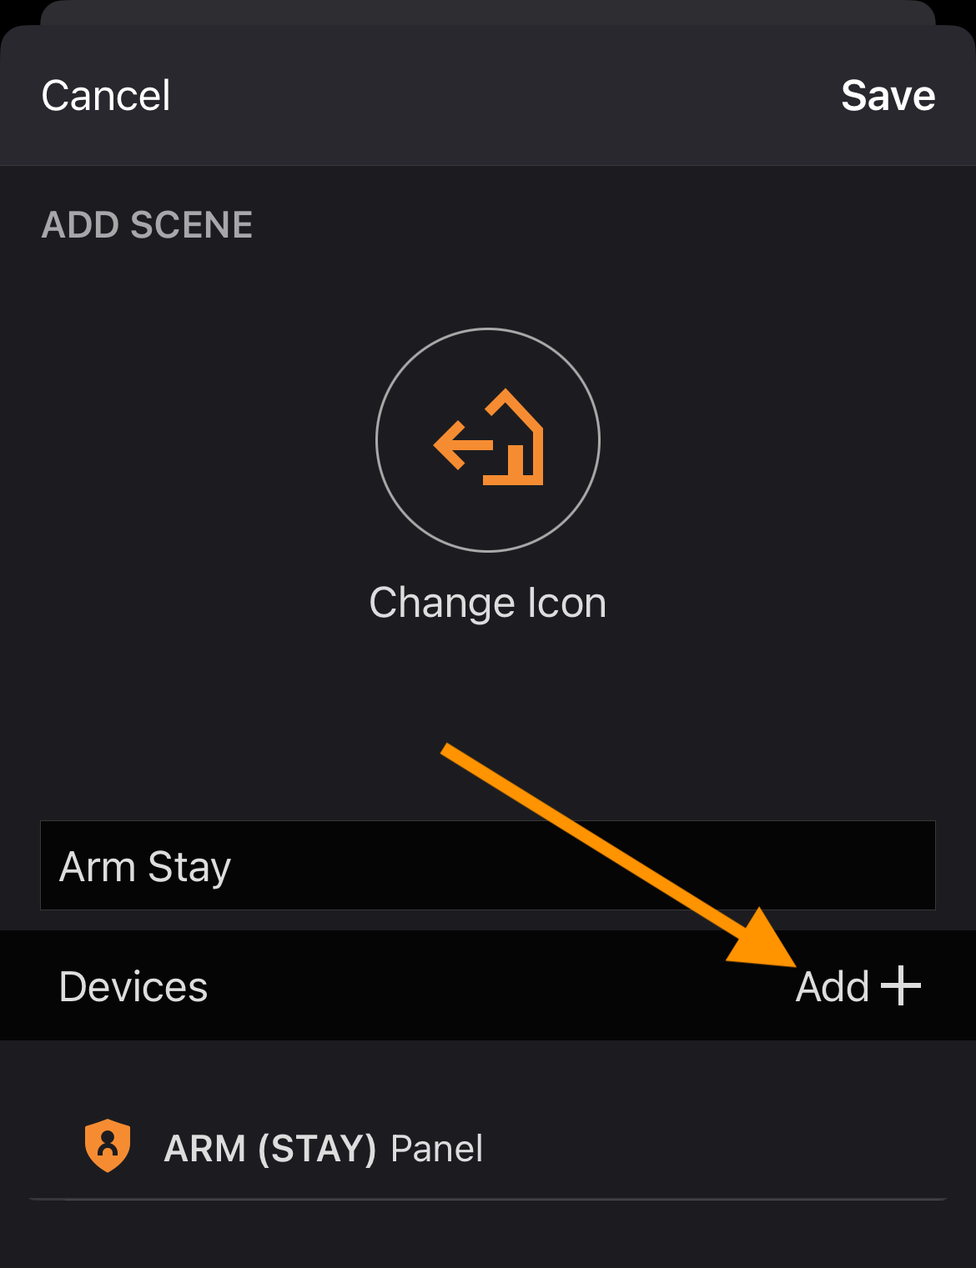Screen dimensions: 976x1268
Task: Click the background card edge above the sheet
Action: pyautogui.click(x=488, y=12)
